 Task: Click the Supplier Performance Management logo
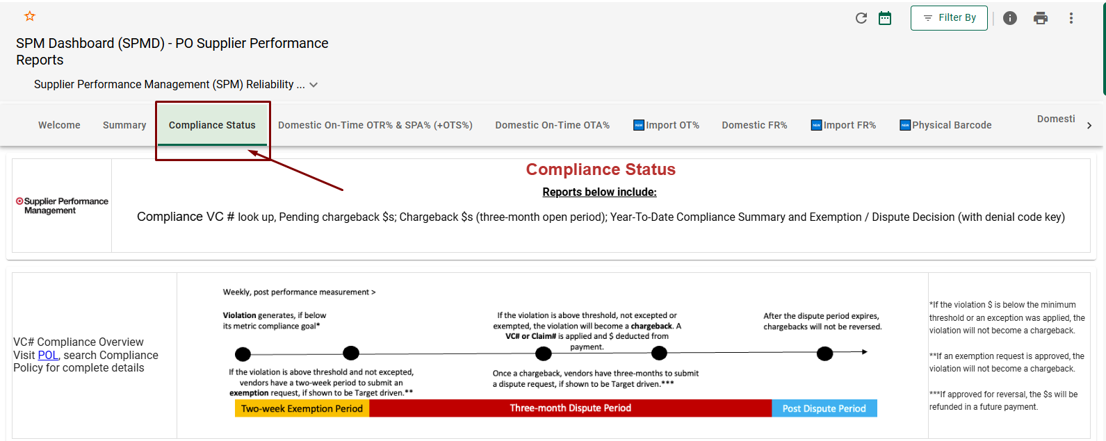point(62,206)
